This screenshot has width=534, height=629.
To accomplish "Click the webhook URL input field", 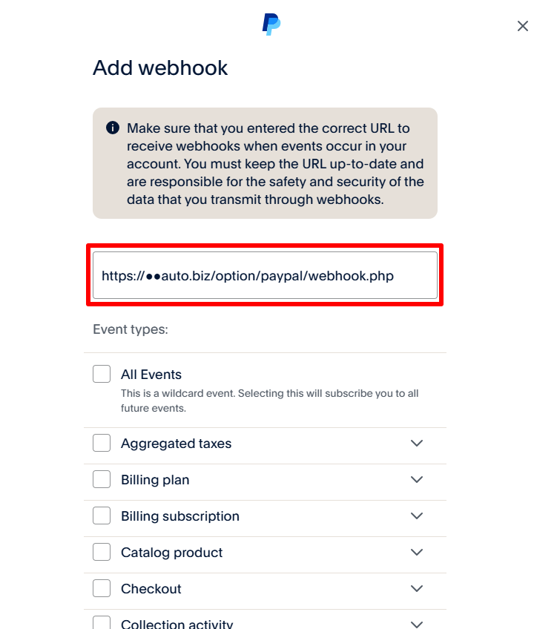I will click(265, 276).
